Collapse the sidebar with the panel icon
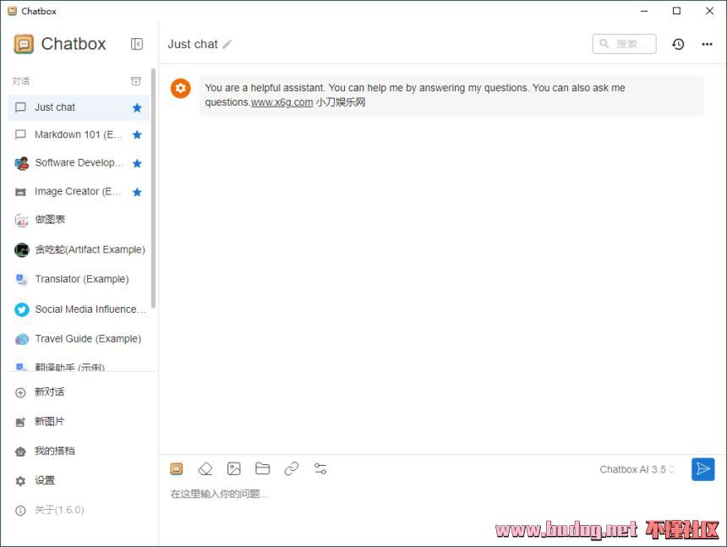Screen dimensions: 727x547 coord(137,44)
